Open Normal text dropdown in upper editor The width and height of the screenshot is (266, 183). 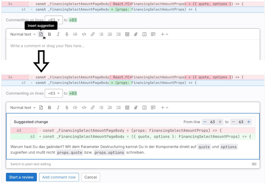click(x=23, y=34)
